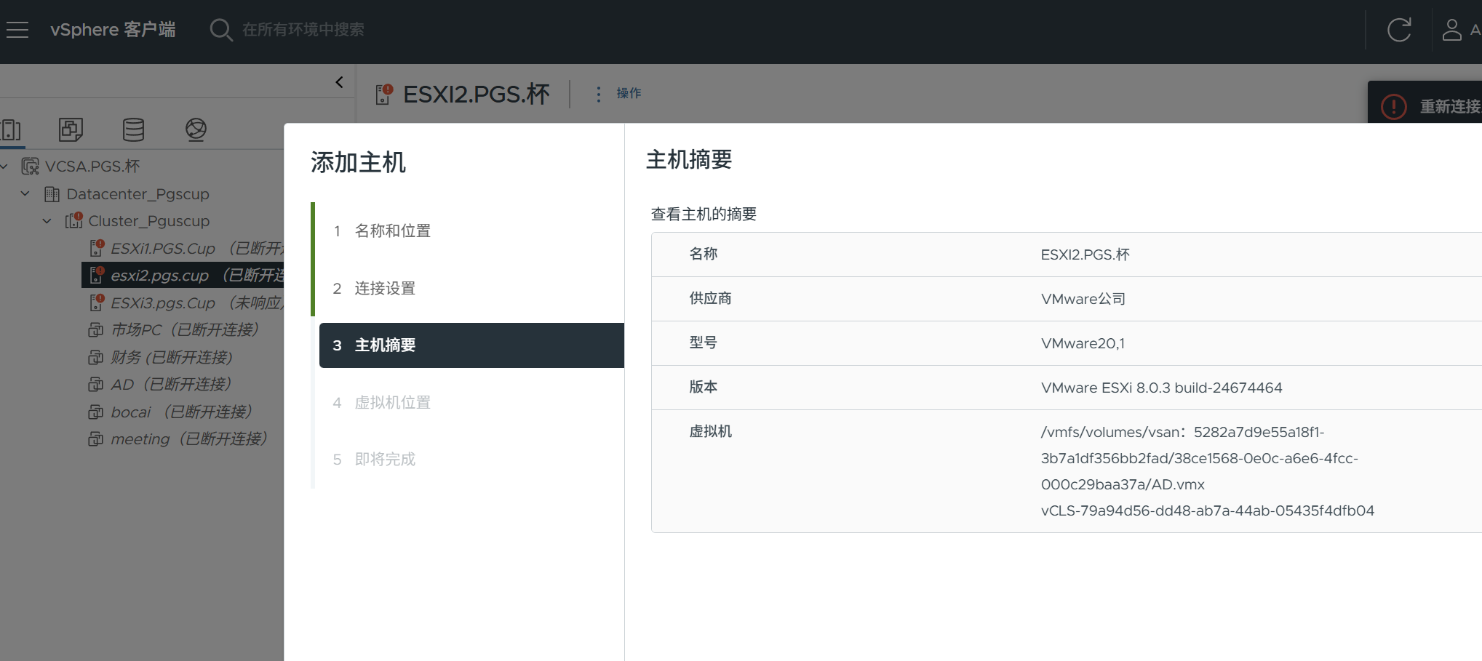Click the ESXi3.pgs.Cup host alert icon
The image size is (1482, 661).
coord(97,303)
